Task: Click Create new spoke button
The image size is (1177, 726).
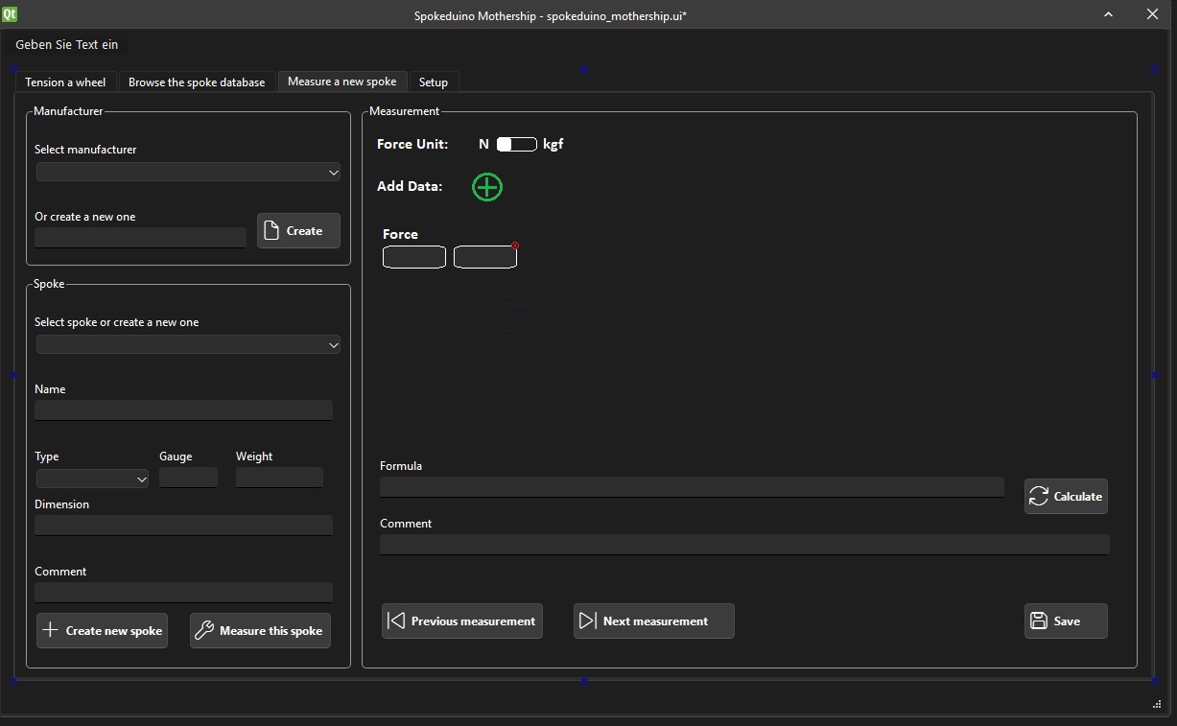Action: click(x=102, y=630)
